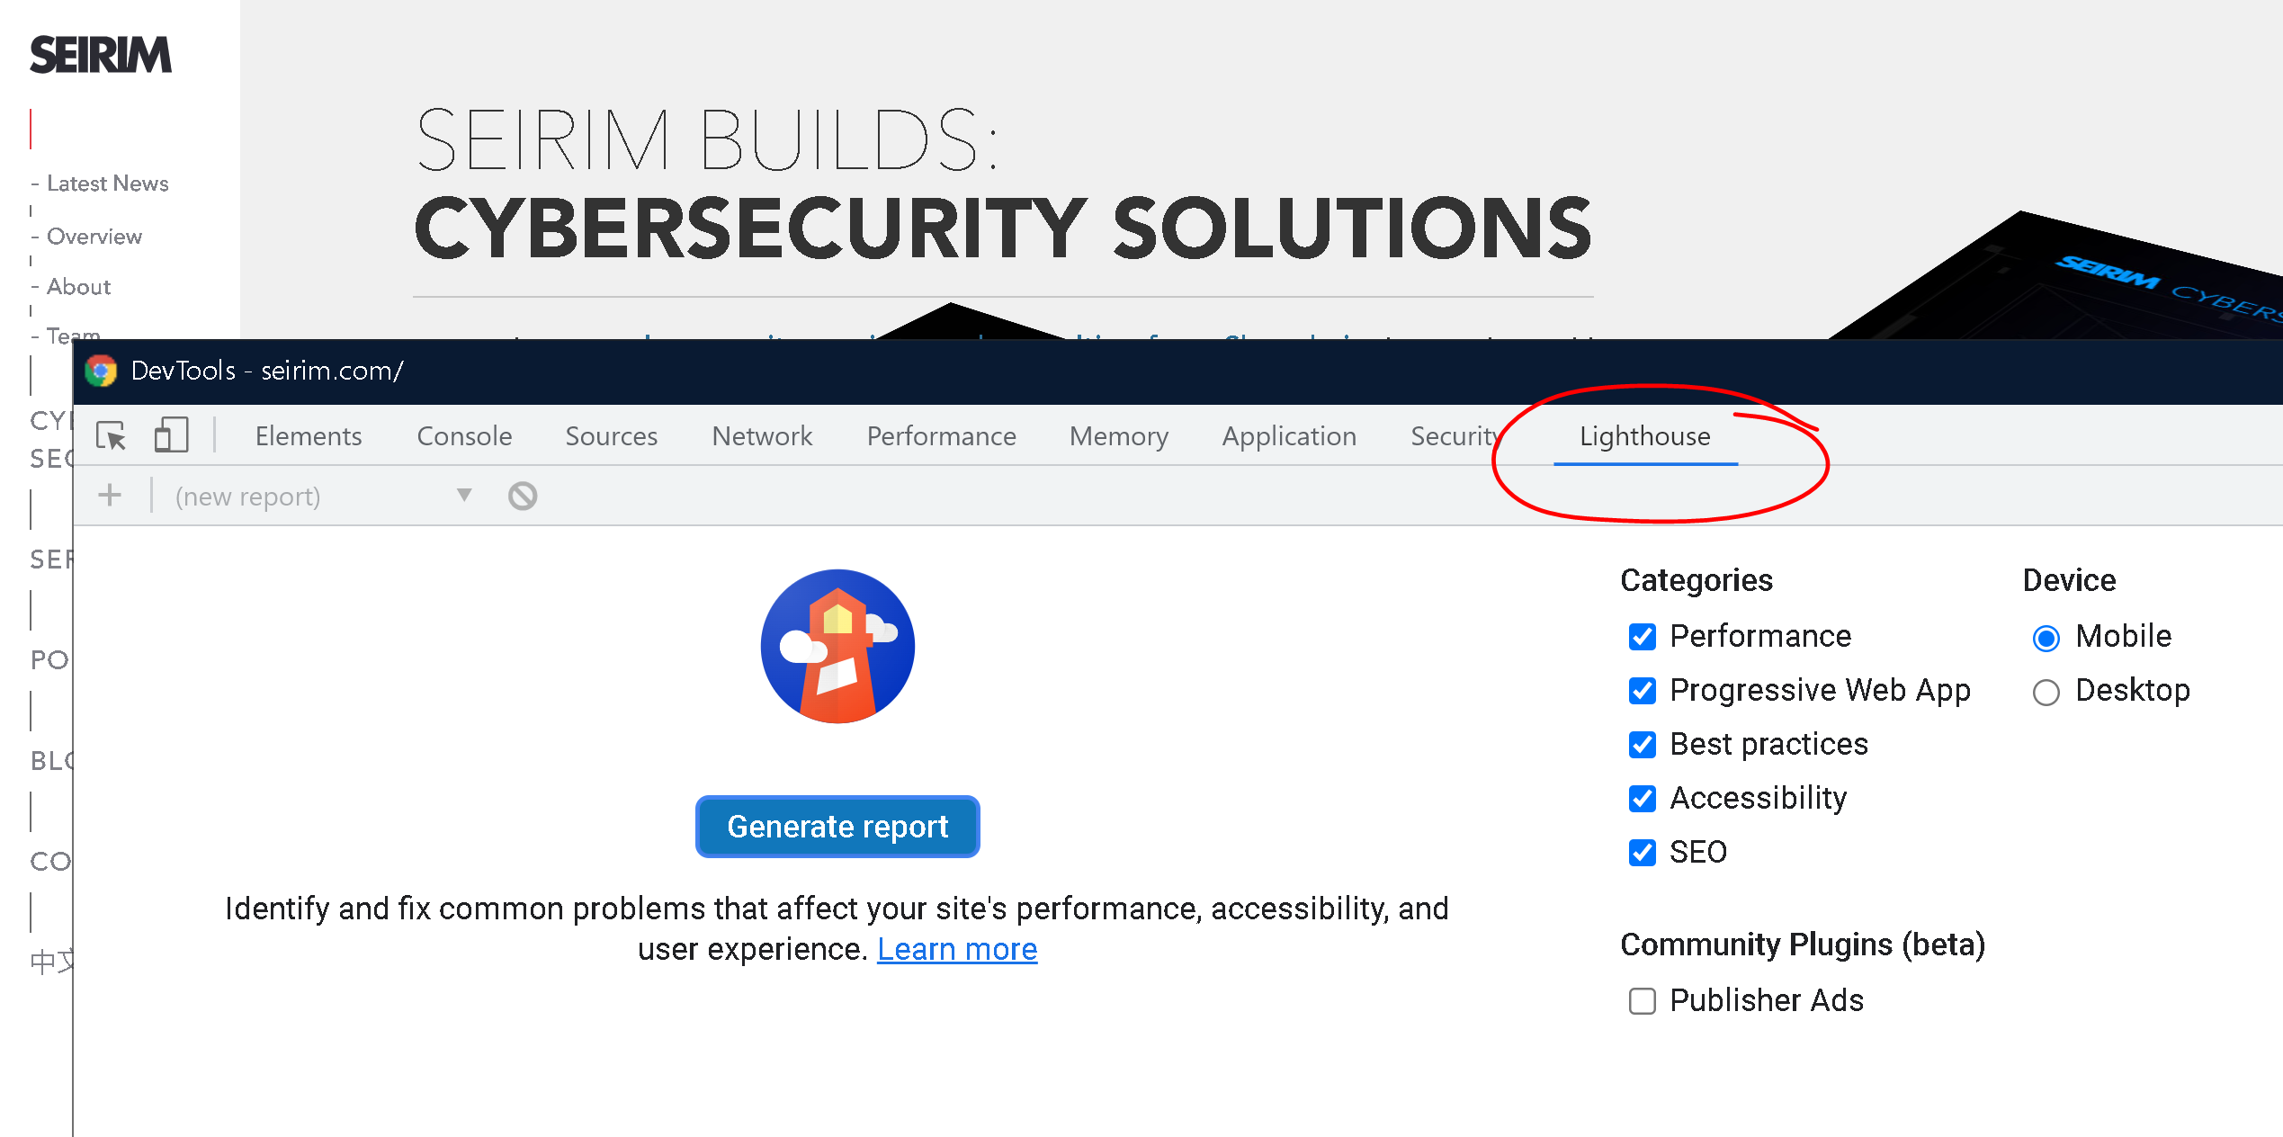Switch to the Application tab
This screenshot has height=1137, width=2283.
tap(1289, 436)
